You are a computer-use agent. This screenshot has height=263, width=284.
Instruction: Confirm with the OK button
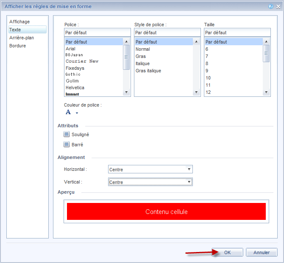pos(227,252)
